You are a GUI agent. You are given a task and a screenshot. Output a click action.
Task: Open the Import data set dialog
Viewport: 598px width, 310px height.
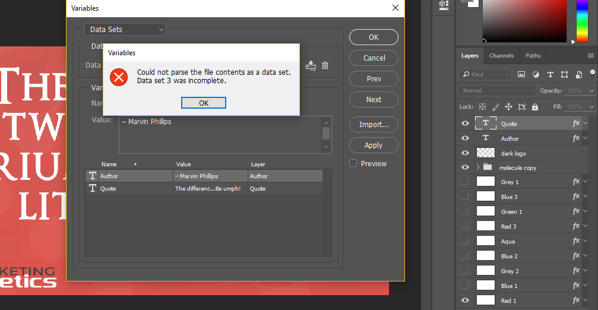pyautogui.click(x=374, y=124)
